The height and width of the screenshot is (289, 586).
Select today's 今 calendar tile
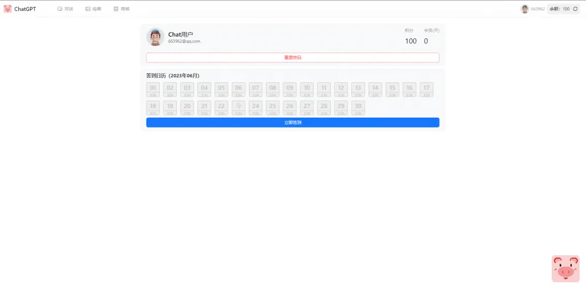239,108
